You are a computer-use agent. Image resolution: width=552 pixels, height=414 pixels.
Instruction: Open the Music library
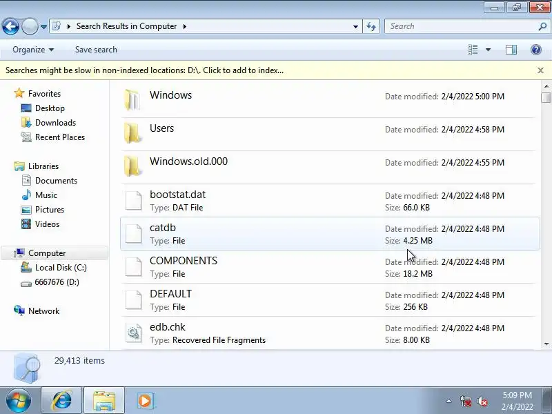point(46,195)
